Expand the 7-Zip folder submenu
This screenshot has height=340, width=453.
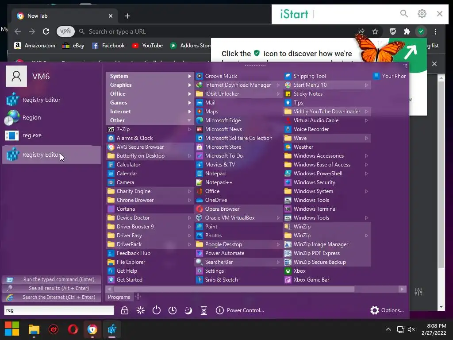click(150, 129)
